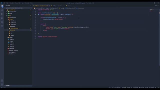Click the ESLint status bar item
Image resolution: width=160 pixels, height=90 pixels.
tap(146, 87)
